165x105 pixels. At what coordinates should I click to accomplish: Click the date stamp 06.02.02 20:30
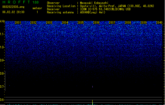click(13, 12)
